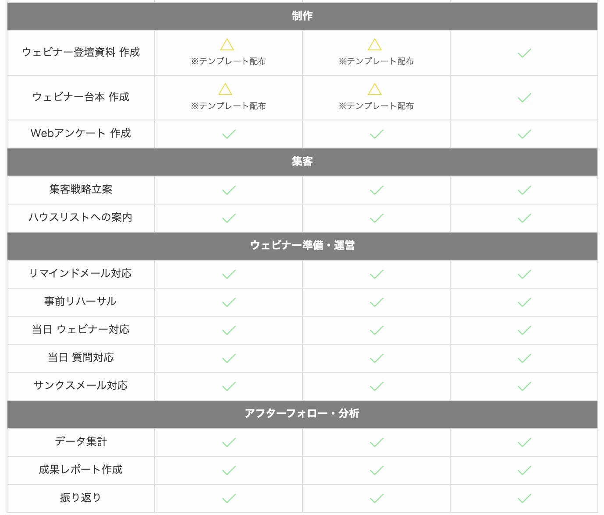Click the yellow triangle in ウェビナー台本 作成 row, middle column

coord(374,89)
